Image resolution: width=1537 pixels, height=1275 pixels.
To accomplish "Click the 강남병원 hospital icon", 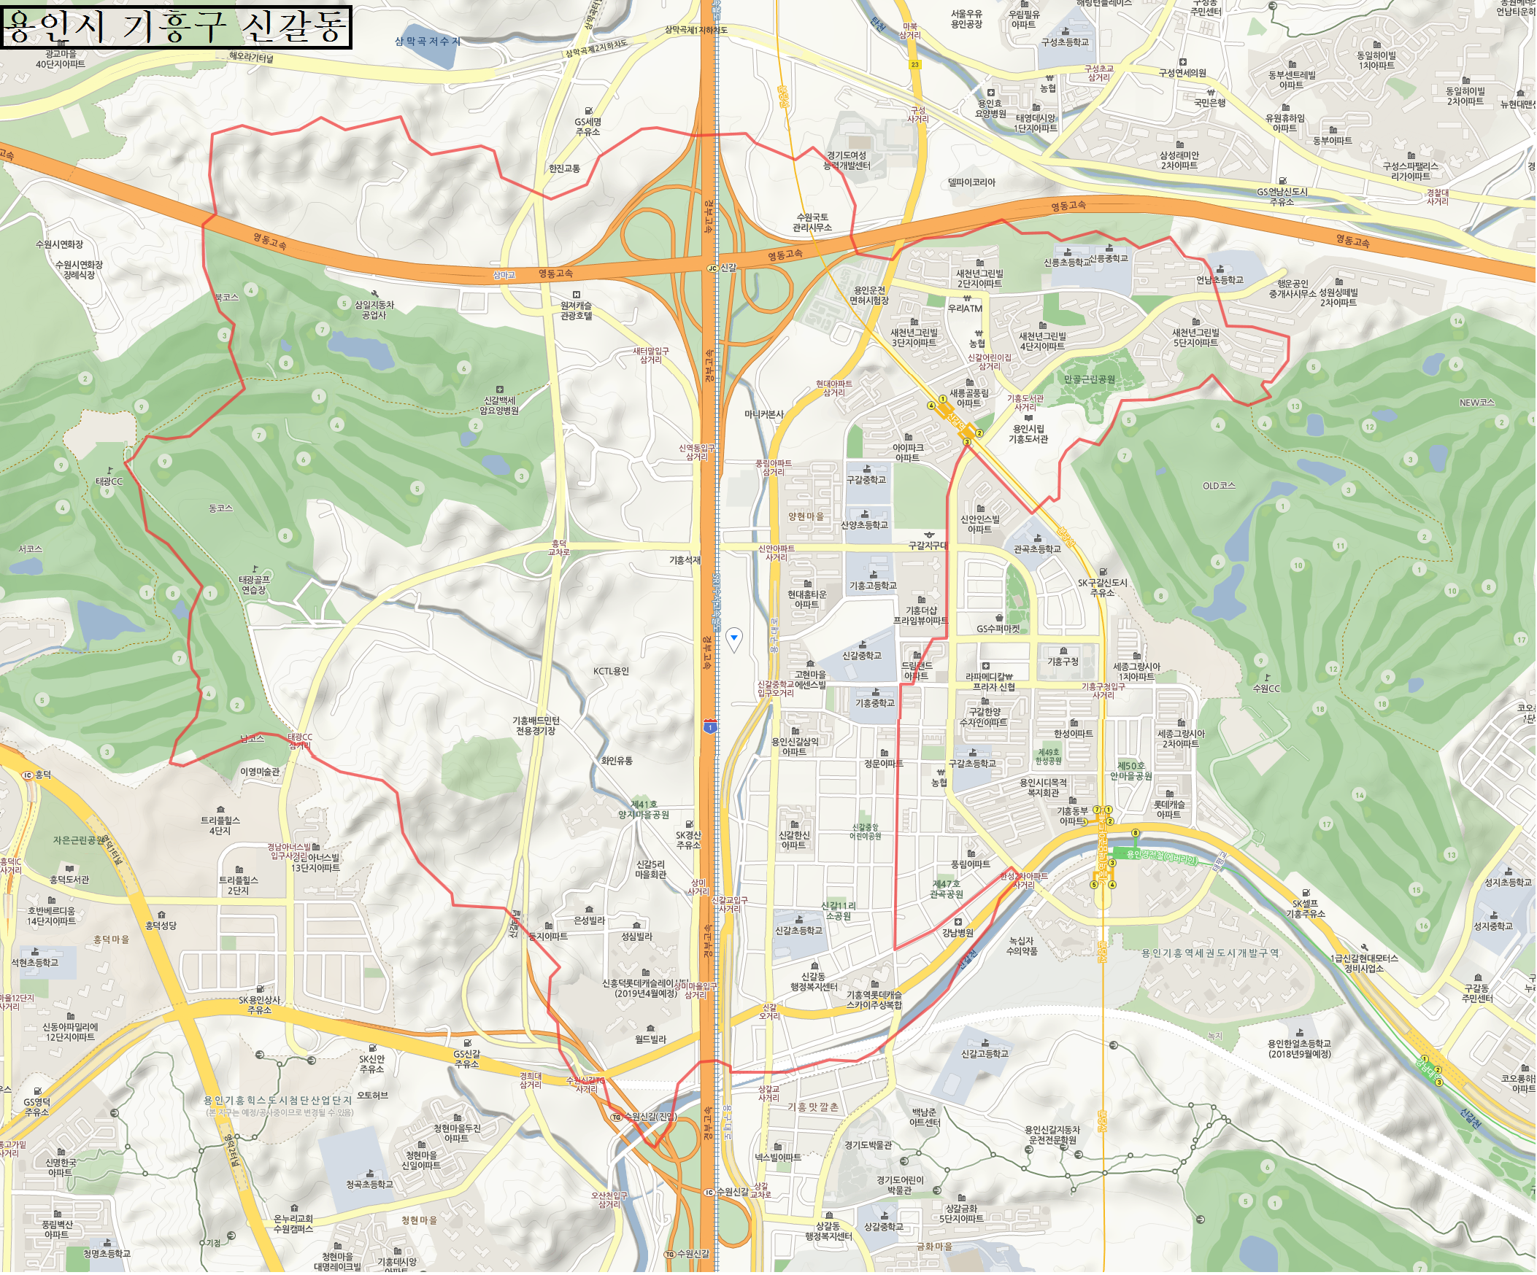I will pyautogui.click(x=959, y=924).
